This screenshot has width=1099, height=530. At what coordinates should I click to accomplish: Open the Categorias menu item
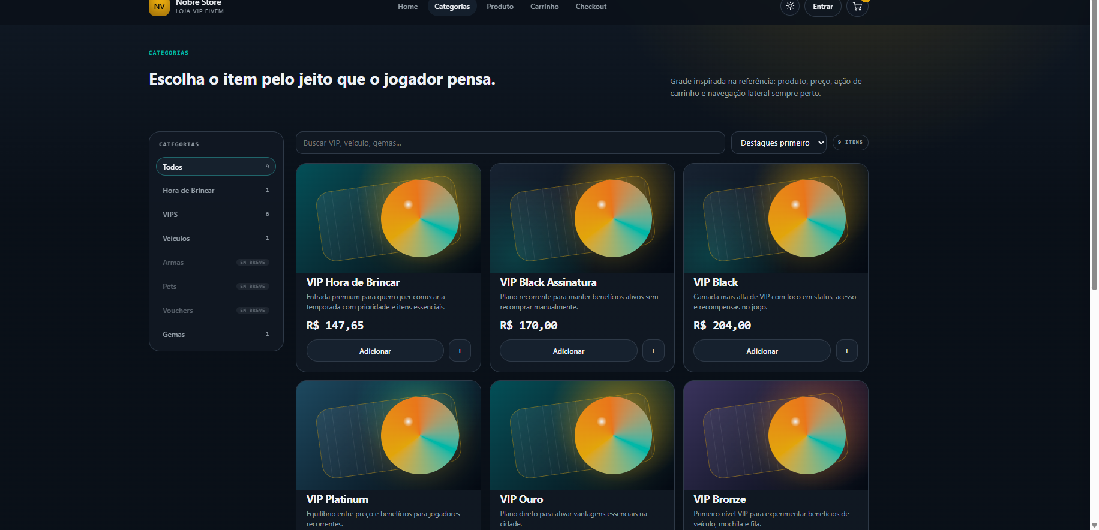point(452,7)
